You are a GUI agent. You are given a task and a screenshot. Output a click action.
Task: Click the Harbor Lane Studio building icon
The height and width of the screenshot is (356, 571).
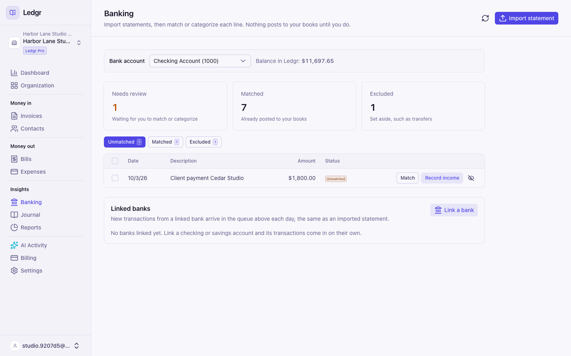[14, 43]
